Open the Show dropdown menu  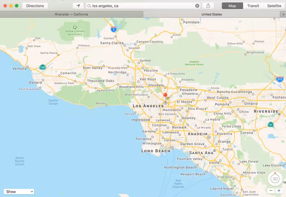[19, 191]
